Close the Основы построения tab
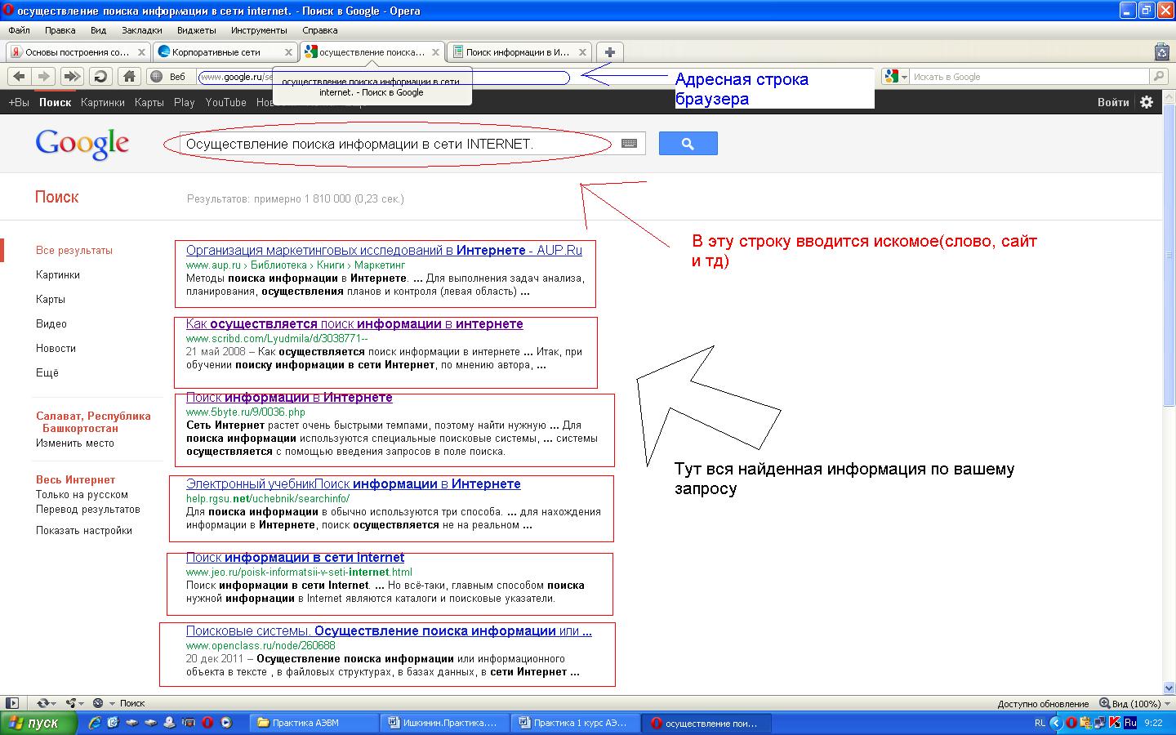1176x735 pixels. 141,51
